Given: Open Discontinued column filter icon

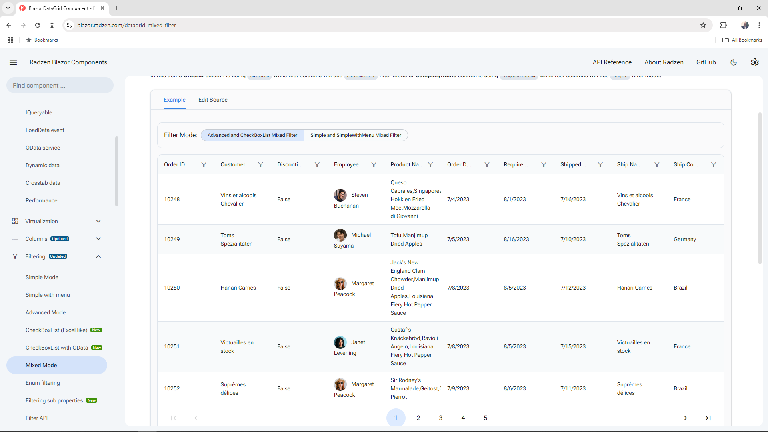Looking at the screenshot, I should pos(317,164).
